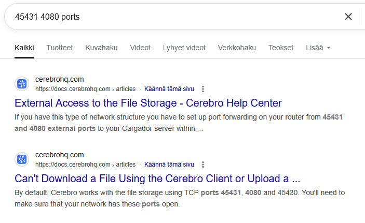
Task: Switch to the Kuvahaku tab
Action: point(101,48)
